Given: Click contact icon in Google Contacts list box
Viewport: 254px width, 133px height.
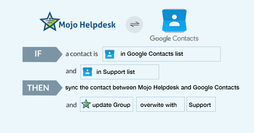Looking at the screenshot, I should pyautogui.click(x=109, y=54).
